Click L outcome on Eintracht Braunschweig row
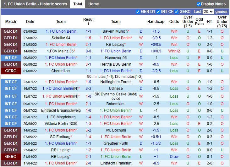230x167 pixels. (x=141, y=110)
